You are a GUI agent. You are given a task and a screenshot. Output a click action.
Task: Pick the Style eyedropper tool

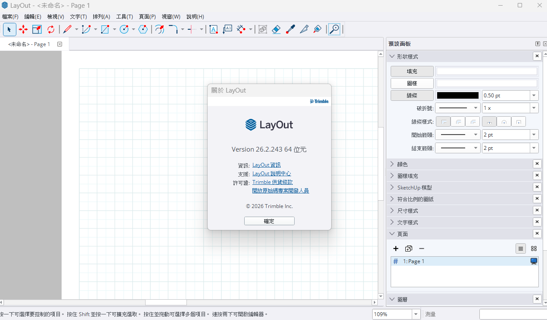click(290, 29)
